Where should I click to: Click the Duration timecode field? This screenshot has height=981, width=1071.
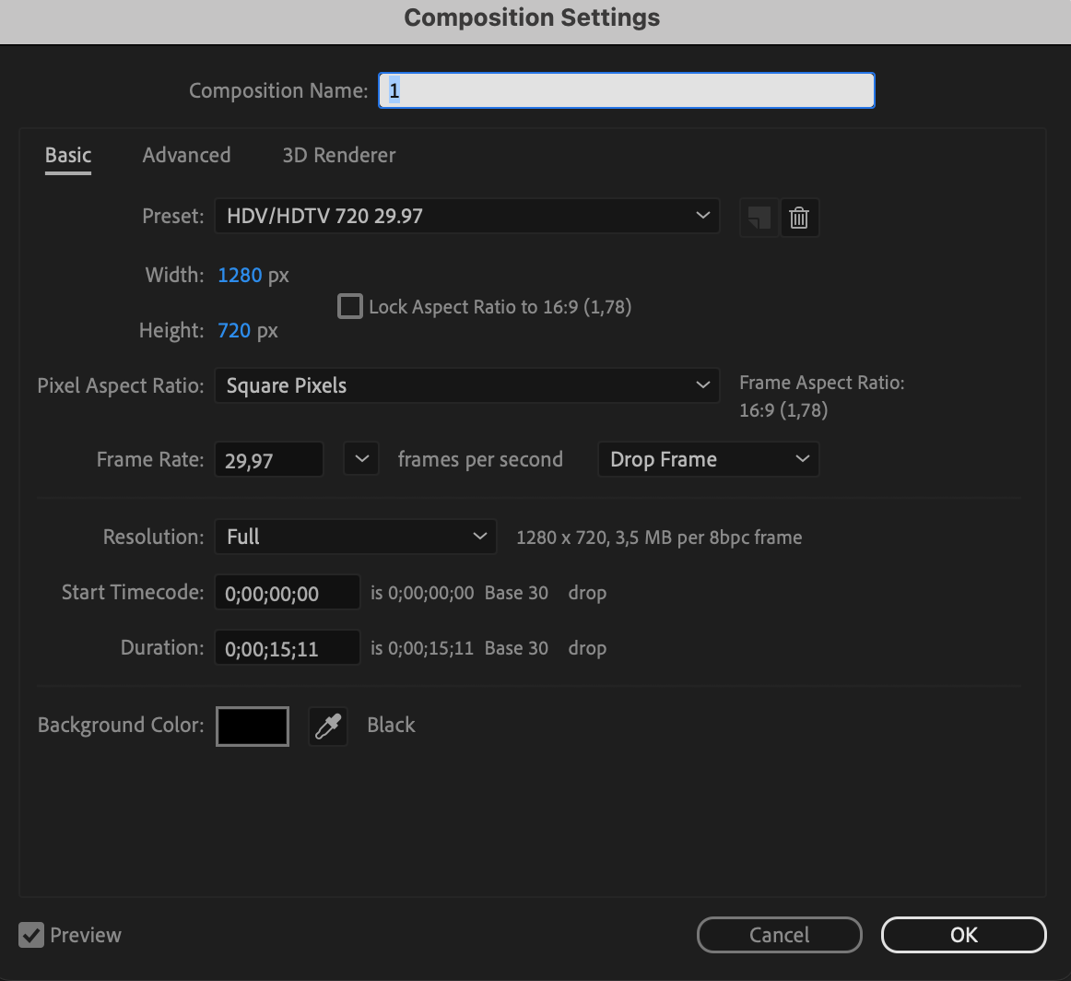pyautogui.click(x=287, y=648)
